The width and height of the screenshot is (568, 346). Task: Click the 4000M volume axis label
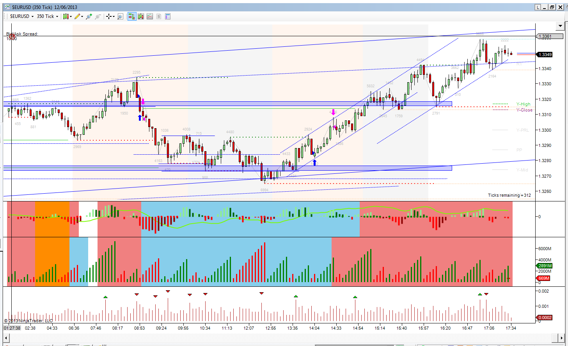tap(545, 260)
